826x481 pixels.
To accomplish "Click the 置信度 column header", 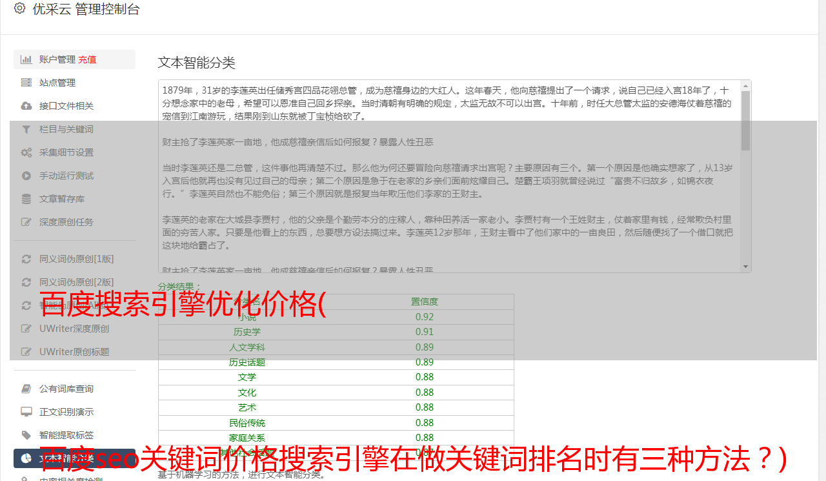I will point(425,302).
